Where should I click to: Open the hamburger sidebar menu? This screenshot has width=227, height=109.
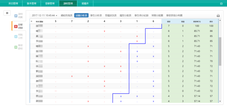point(7,13)
